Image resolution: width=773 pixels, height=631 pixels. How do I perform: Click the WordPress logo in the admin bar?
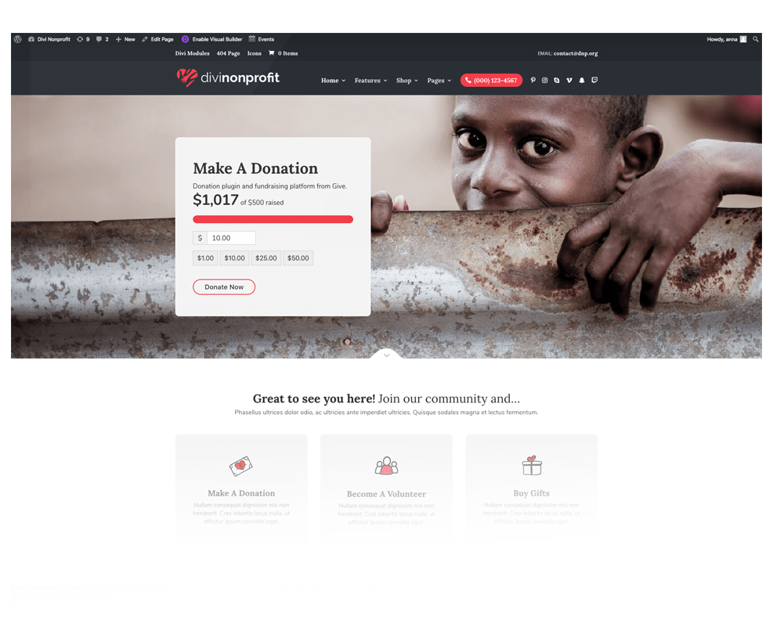coord(18,39)
